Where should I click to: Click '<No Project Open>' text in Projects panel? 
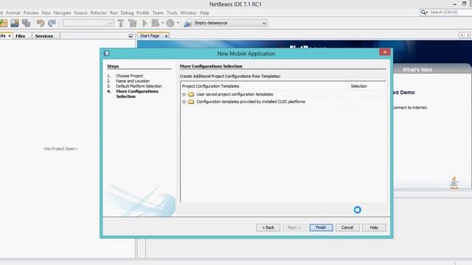(60, 149)
